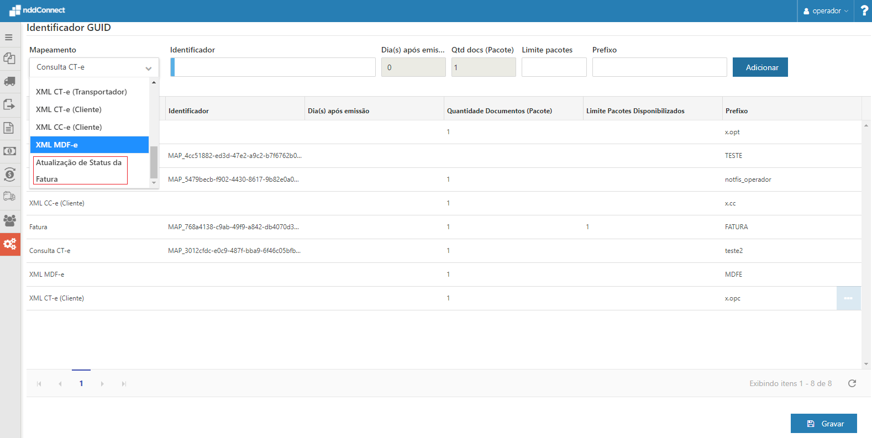Select XML MDF-e from dropdown list
This screenshot has height=438, width=872.
89,145
